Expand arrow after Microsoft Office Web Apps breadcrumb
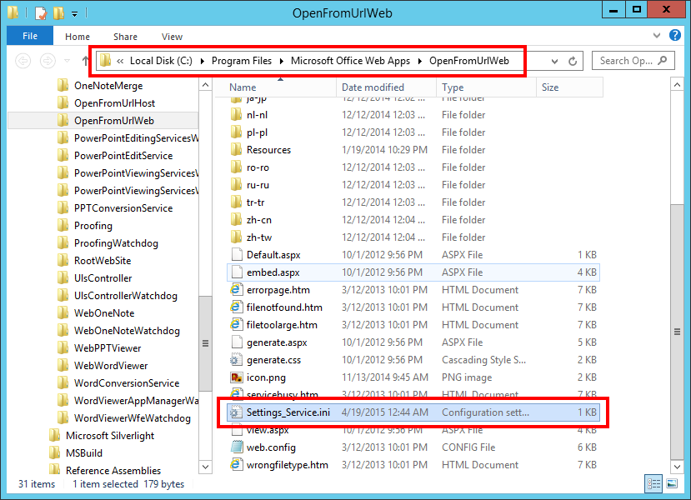 420,61
